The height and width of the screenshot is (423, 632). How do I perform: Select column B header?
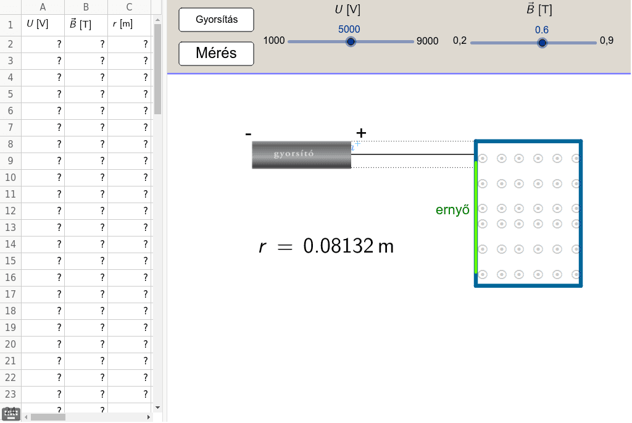click(86, 7)
